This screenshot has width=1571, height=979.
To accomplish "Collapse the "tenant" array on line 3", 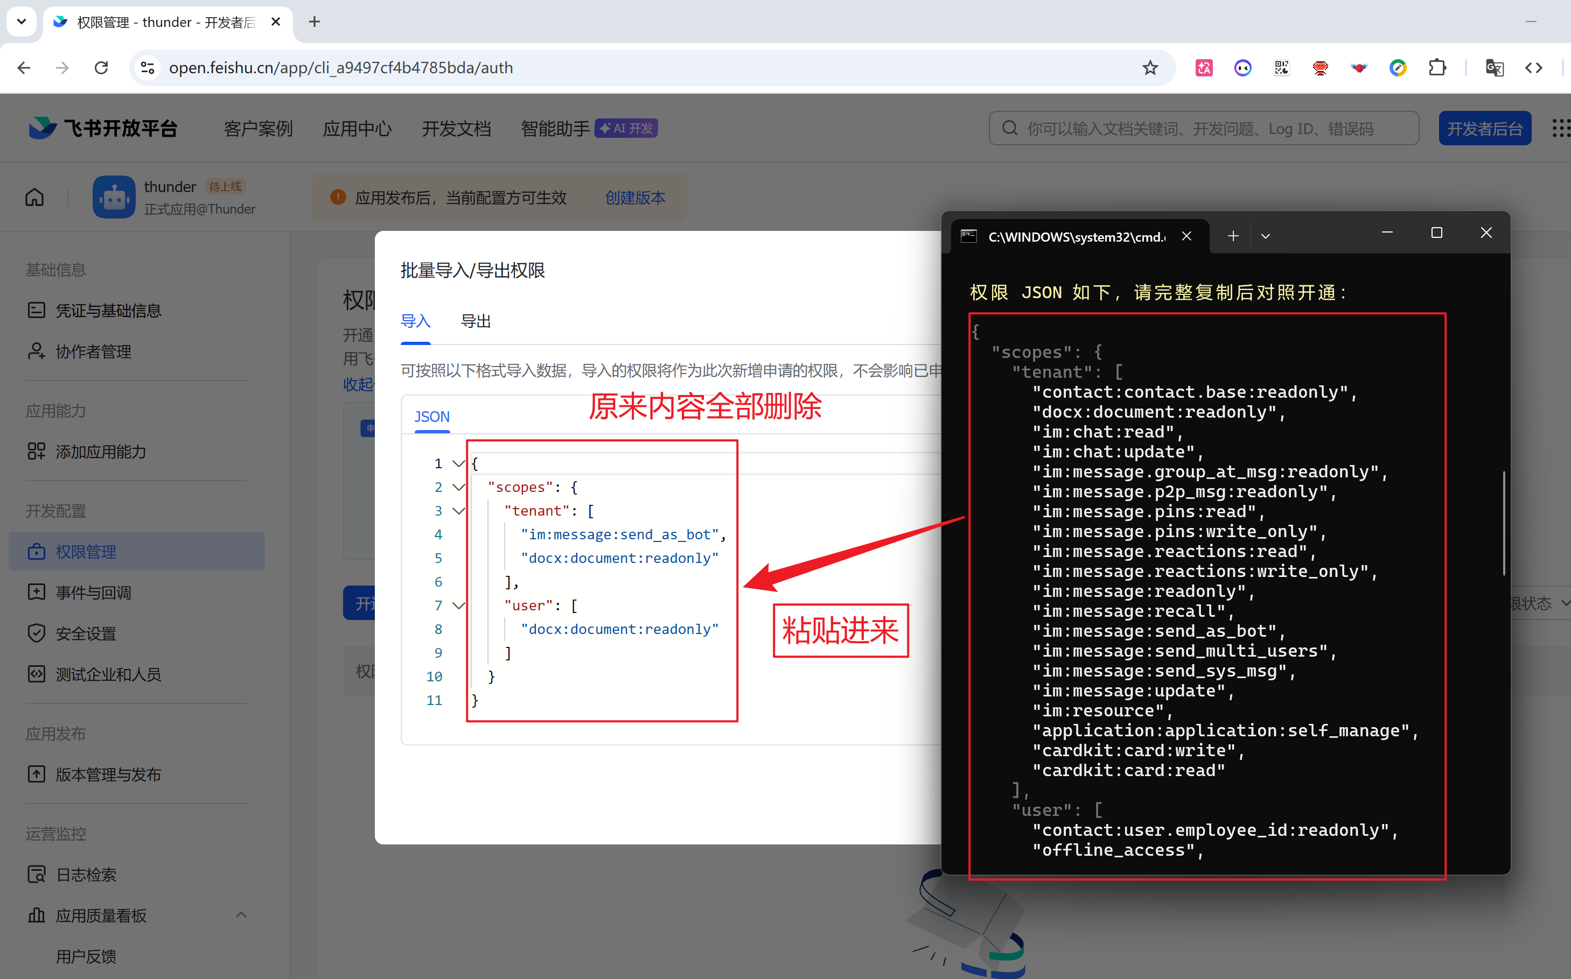I will click(459, 511).
